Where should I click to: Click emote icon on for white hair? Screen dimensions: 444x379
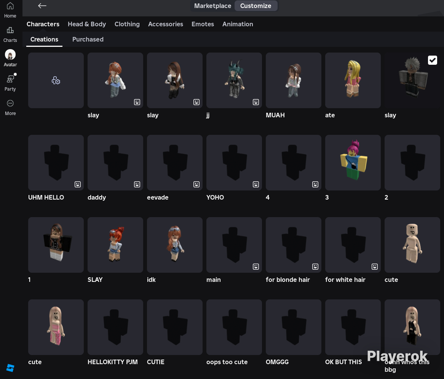point(375,267)
